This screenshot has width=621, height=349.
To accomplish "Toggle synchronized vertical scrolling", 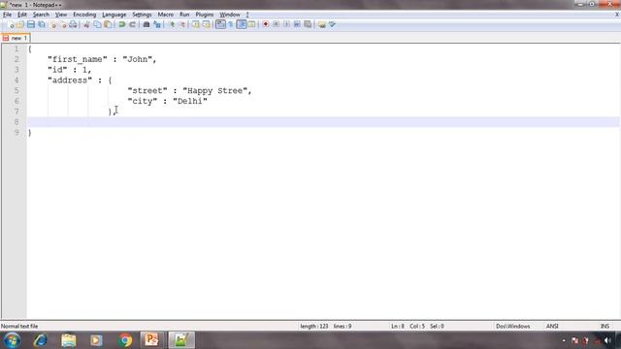I will (196, 24).
